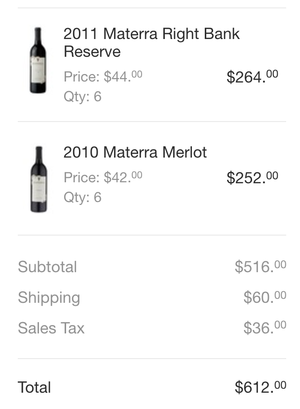Image resolution: width=300 pixels, height=409 pixels.
Task: Click the divider line between the two wine items
Action: coord(152,122)
